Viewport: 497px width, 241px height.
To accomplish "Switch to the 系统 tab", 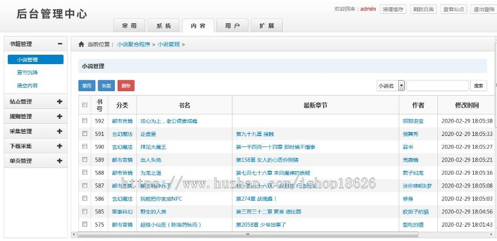I will [163, 25].
